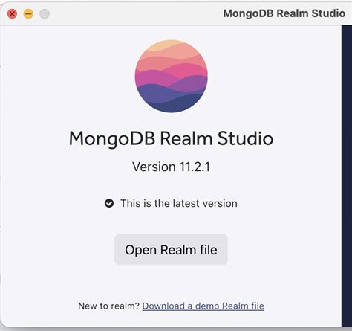Close the window with the red button

tap(12, 13)
